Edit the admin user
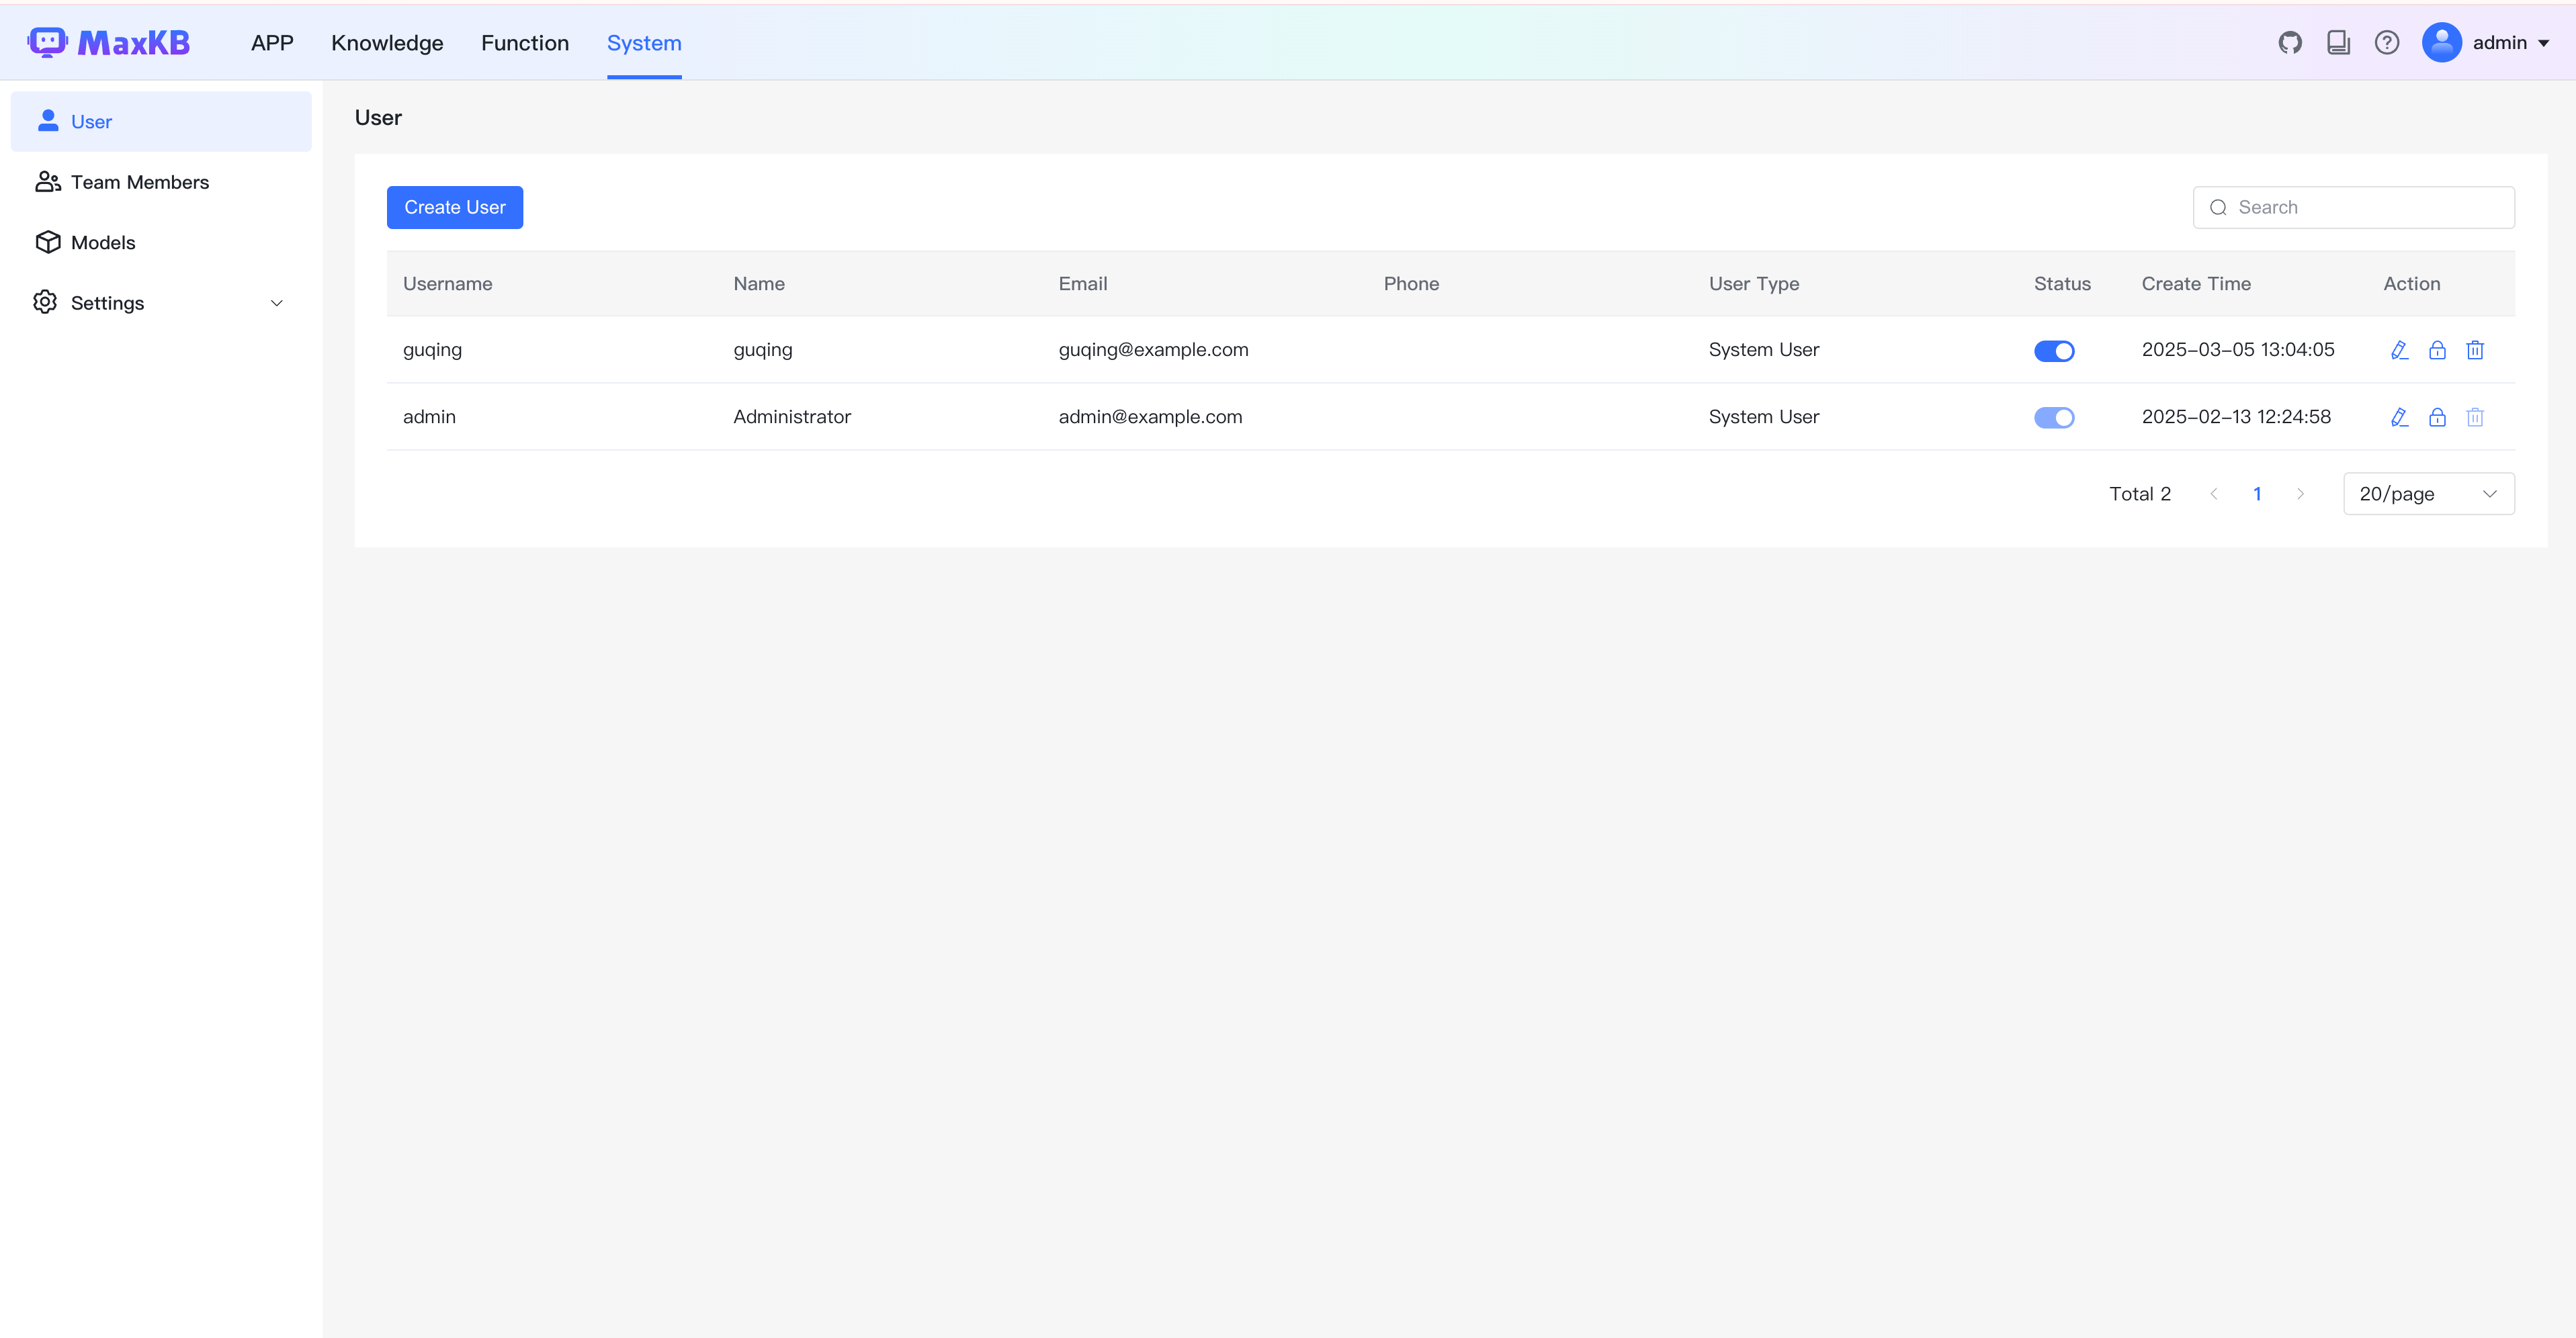 tap(2399, 417)
